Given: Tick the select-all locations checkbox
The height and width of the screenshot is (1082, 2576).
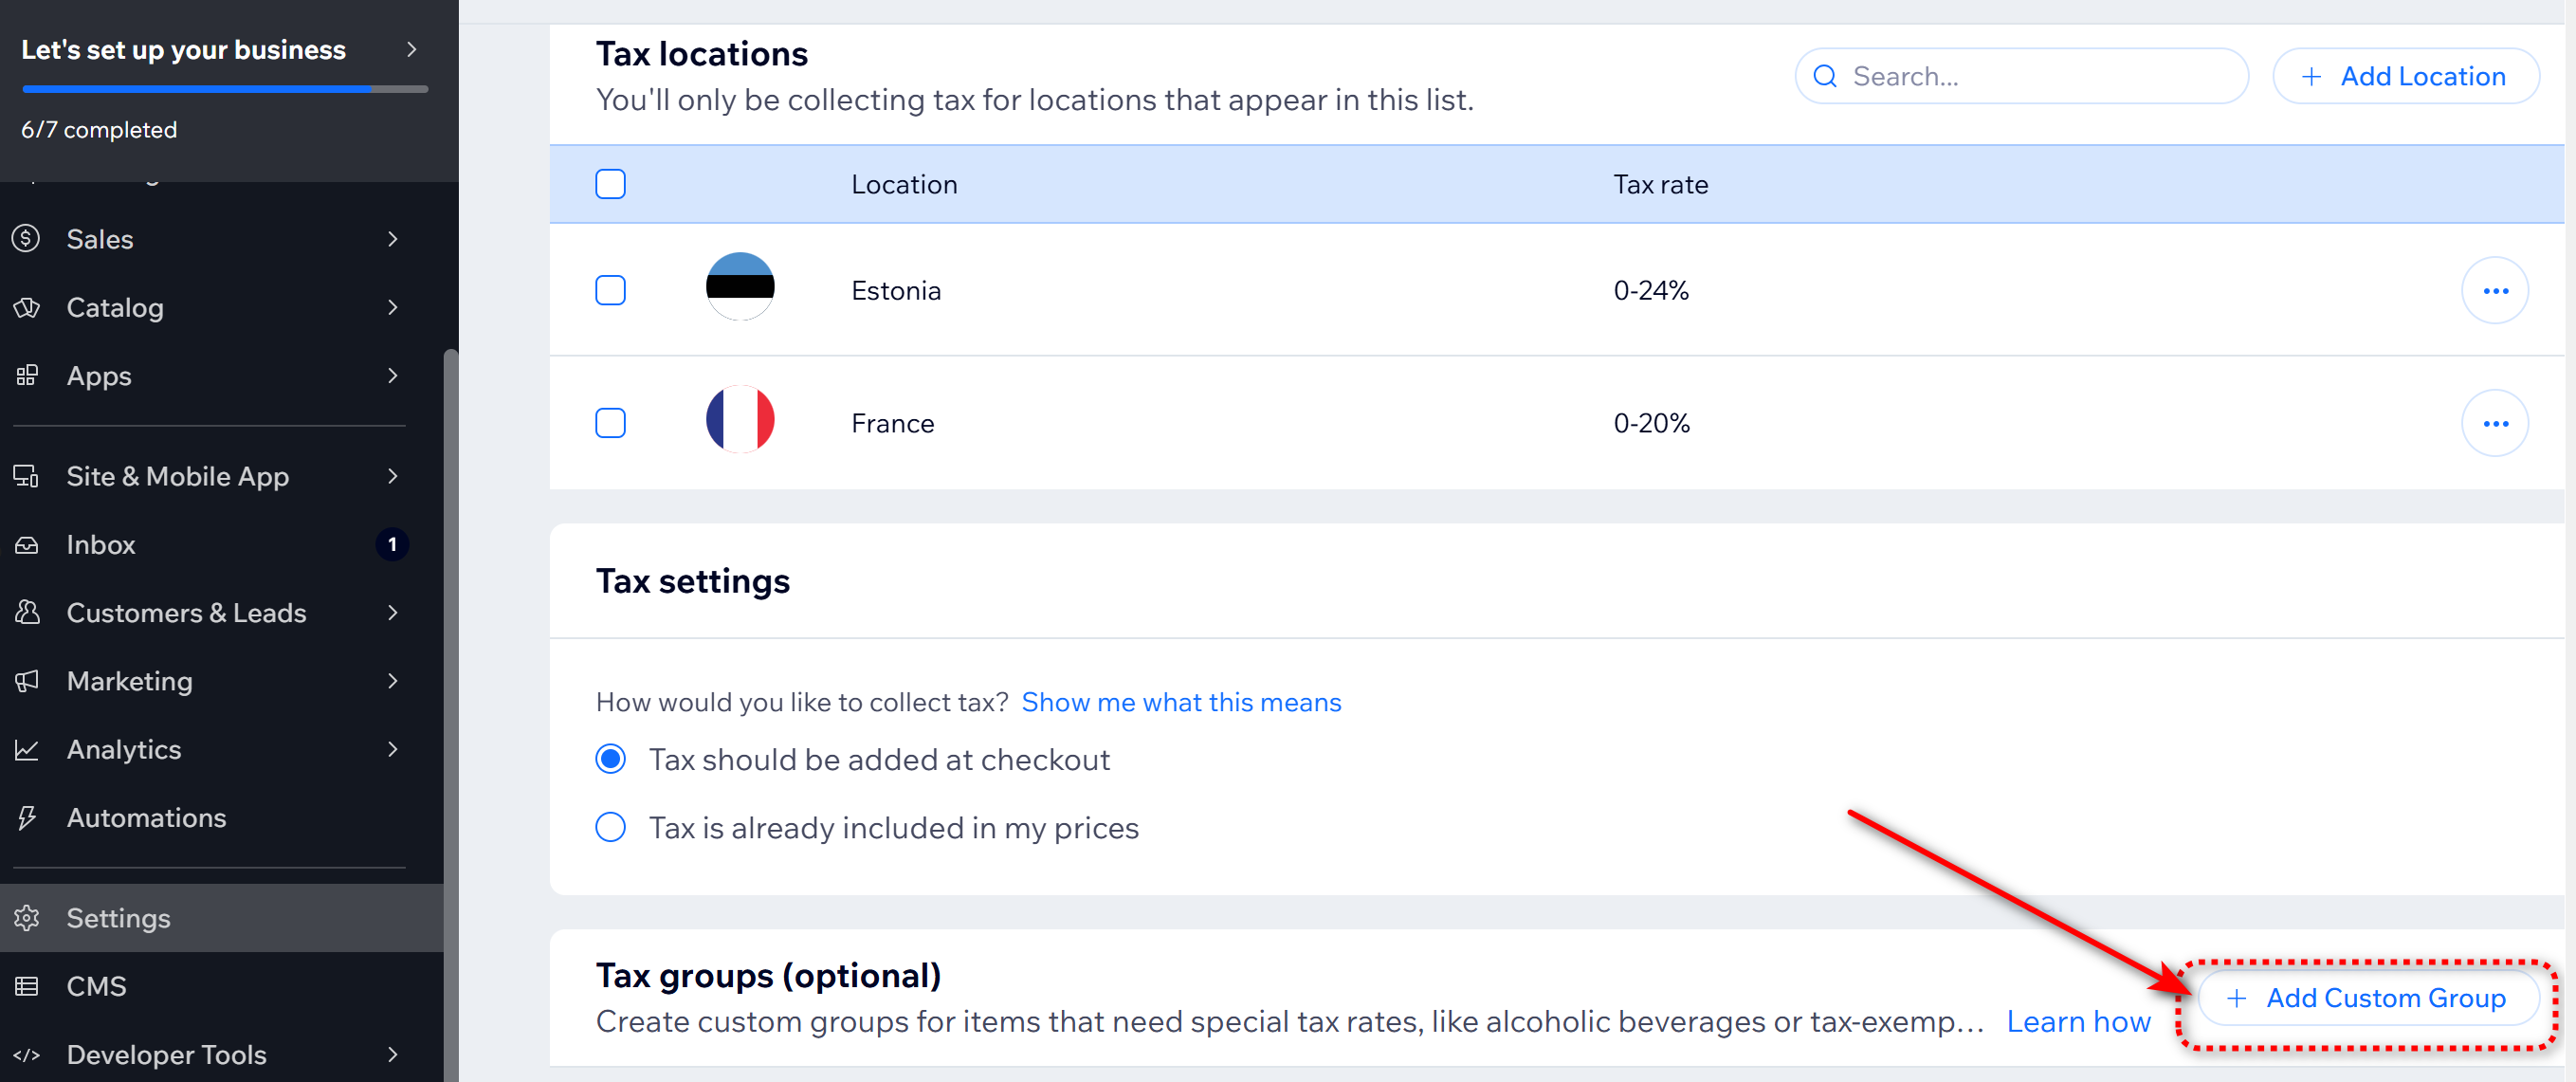Looking at the screenshot, I should pyautogui.click(x=610, y=185).
